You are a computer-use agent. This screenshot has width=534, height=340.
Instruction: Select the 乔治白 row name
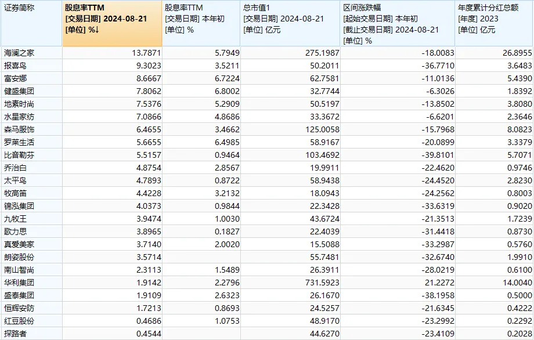pos(15,168)
